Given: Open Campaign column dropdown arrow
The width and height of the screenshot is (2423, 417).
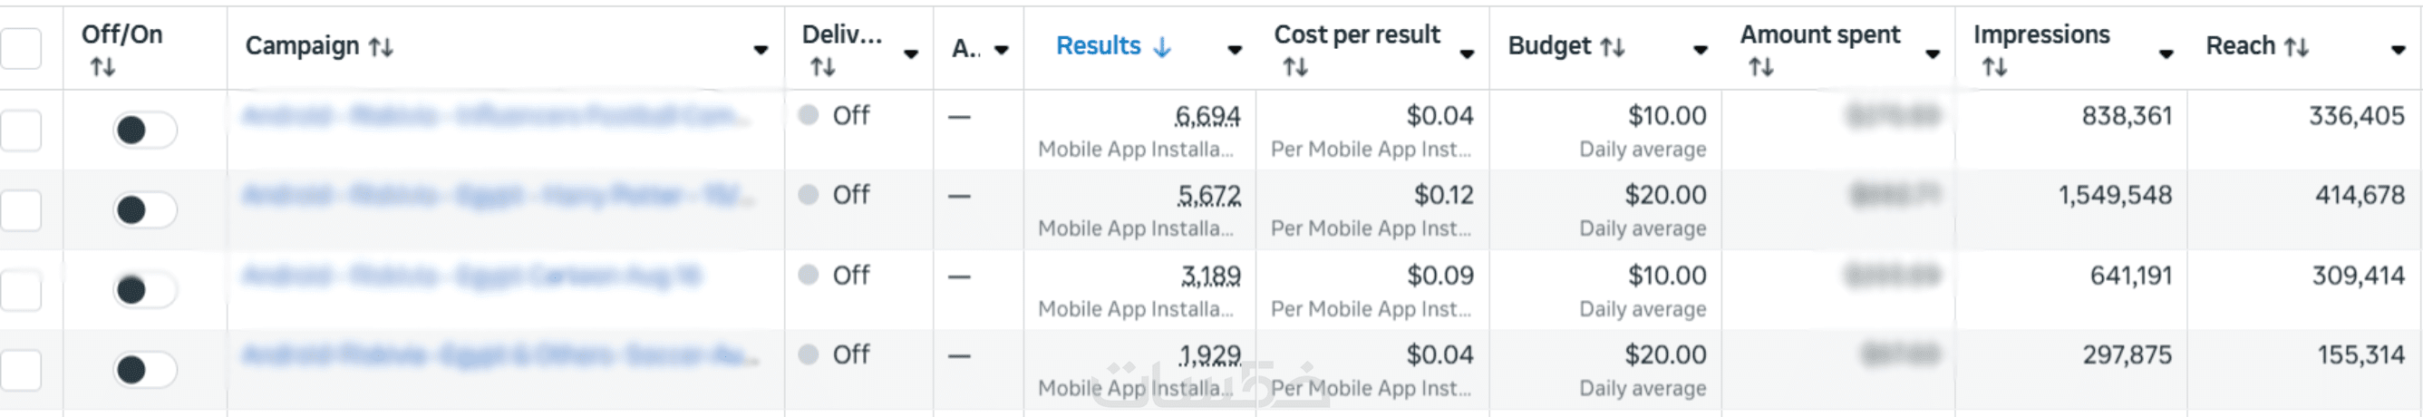Looking at the screenshot, I should point(760,51).
